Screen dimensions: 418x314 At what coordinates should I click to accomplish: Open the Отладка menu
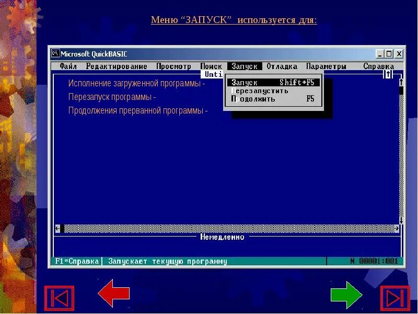(282, 66)
